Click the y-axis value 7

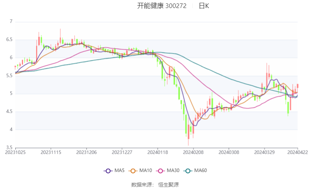pyautogui.click(x=11, y=22)
